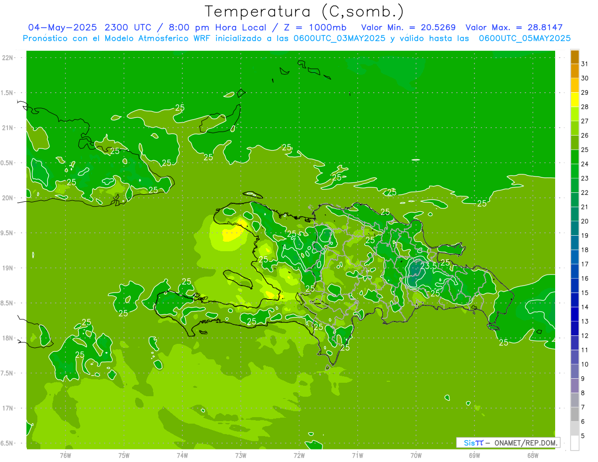598x462 pixels.
Task: Click color bar legend value "5"
Action: [x=583, y=436]
